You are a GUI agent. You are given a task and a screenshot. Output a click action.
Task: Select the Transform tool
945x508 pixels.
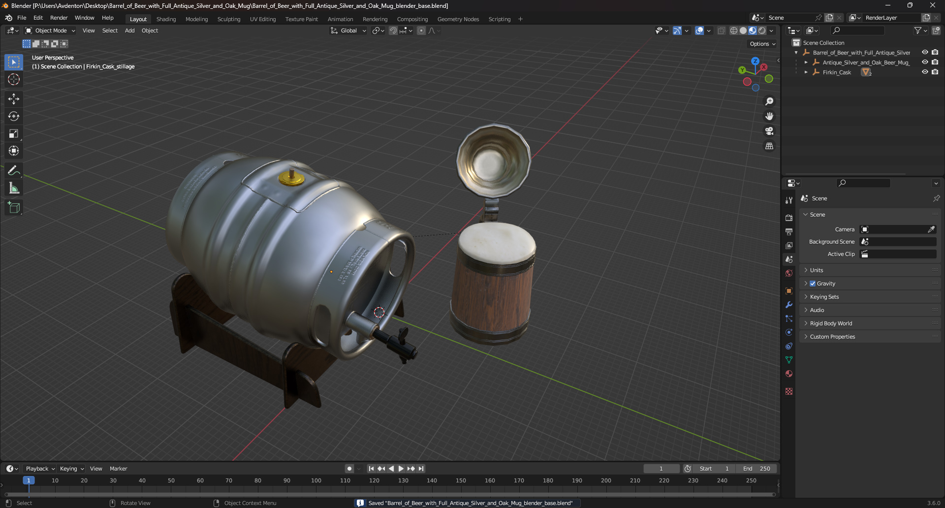pyautogui.click(x=14, y=151)
